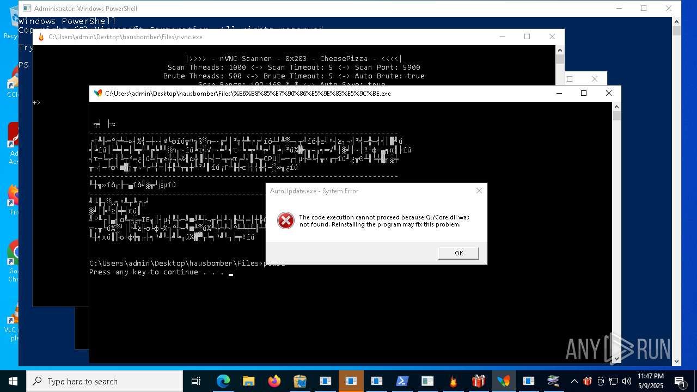Close the front console window

(609, 93)
